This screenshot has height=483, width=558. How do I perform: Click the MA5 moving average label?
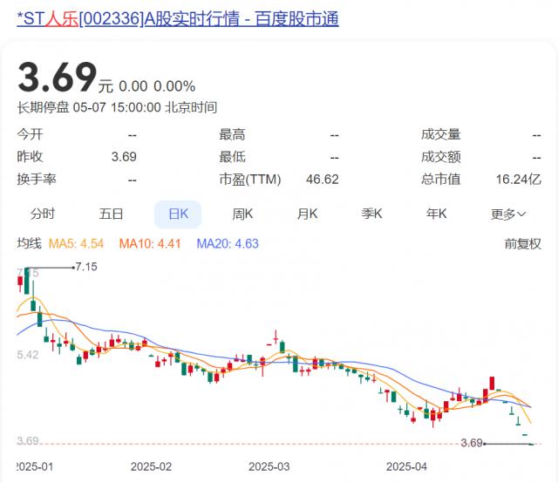(x=76, y=244)
